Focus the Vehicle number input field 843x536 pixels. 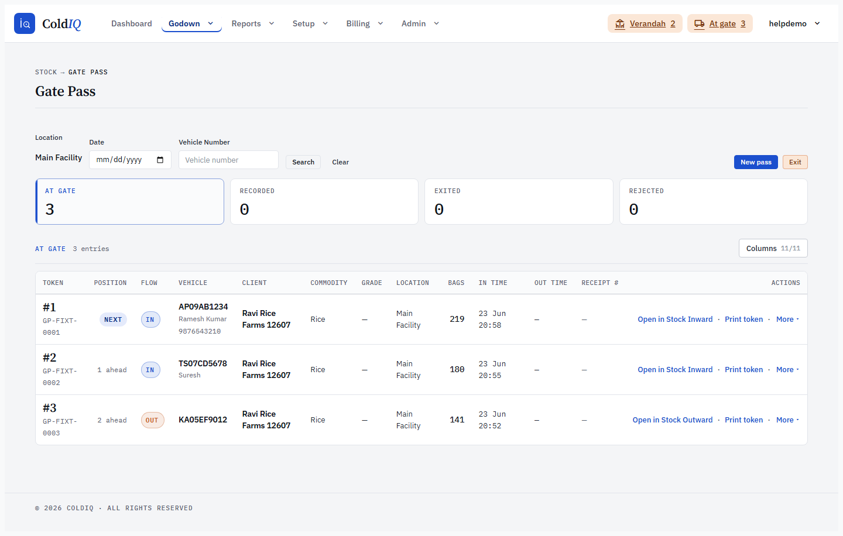point(228,160)
